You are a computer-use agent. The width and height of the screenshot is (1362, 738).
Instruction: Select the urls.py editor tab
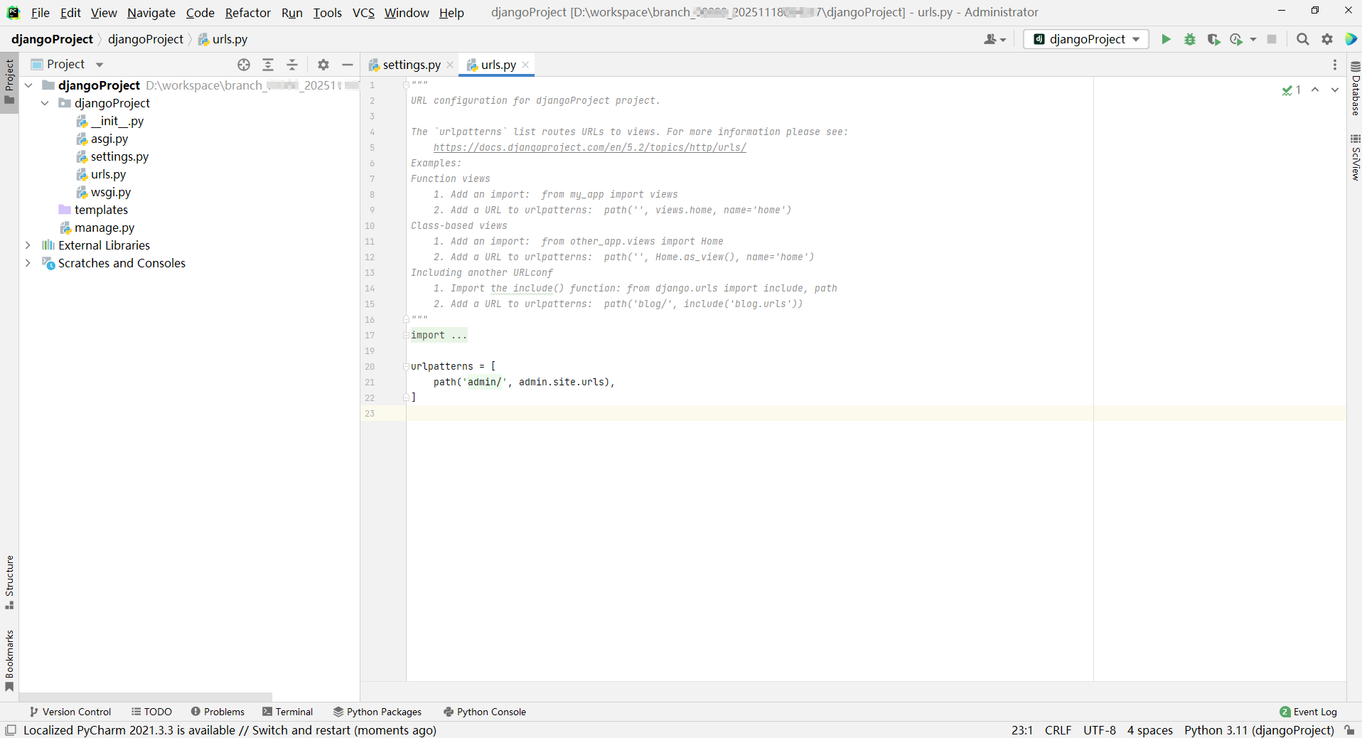pos(498,65)
